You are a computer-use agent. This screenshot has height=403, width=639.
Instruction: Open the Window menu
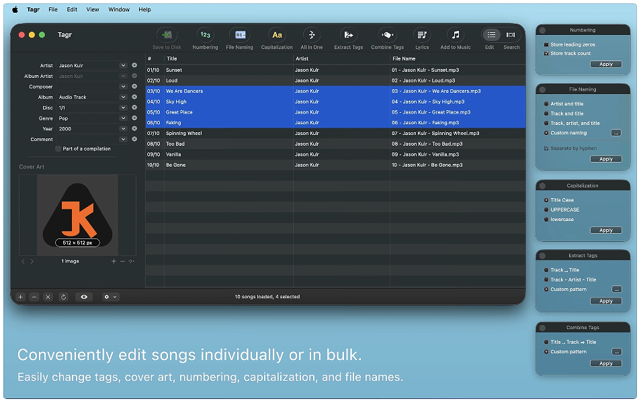coord(118,9)
